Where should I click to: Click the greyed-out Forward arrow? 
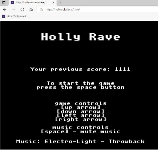13,10
